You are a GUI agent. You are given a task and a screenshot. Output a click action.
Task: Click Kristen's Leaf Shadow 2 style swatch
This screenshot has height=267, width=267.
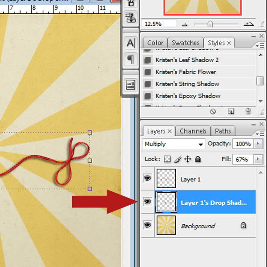click(x=148, y=60)
